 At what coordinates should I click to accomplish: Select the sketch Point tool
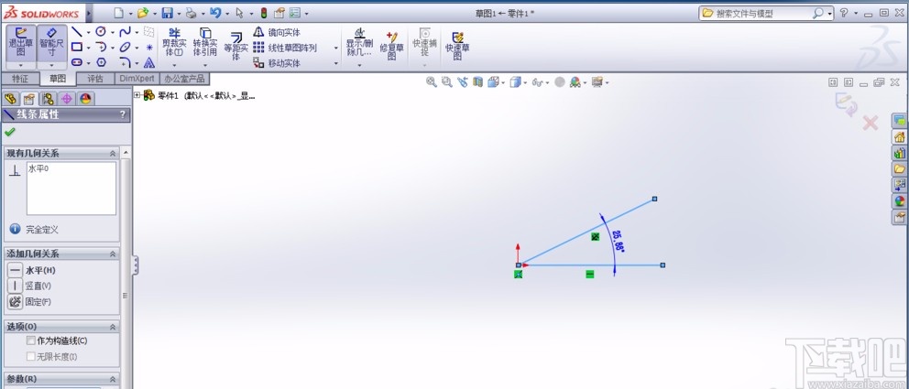(149, 48)
